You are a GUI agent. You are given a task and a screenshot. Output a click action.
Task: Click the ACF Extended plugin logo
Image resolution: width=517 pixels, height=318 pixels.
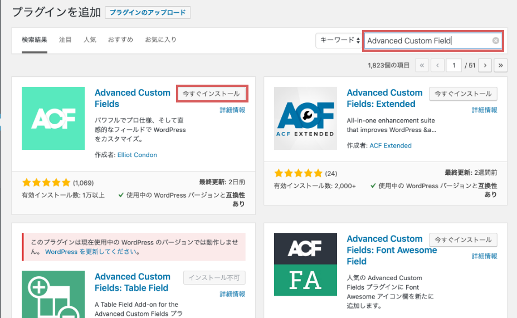coord(305,118)
